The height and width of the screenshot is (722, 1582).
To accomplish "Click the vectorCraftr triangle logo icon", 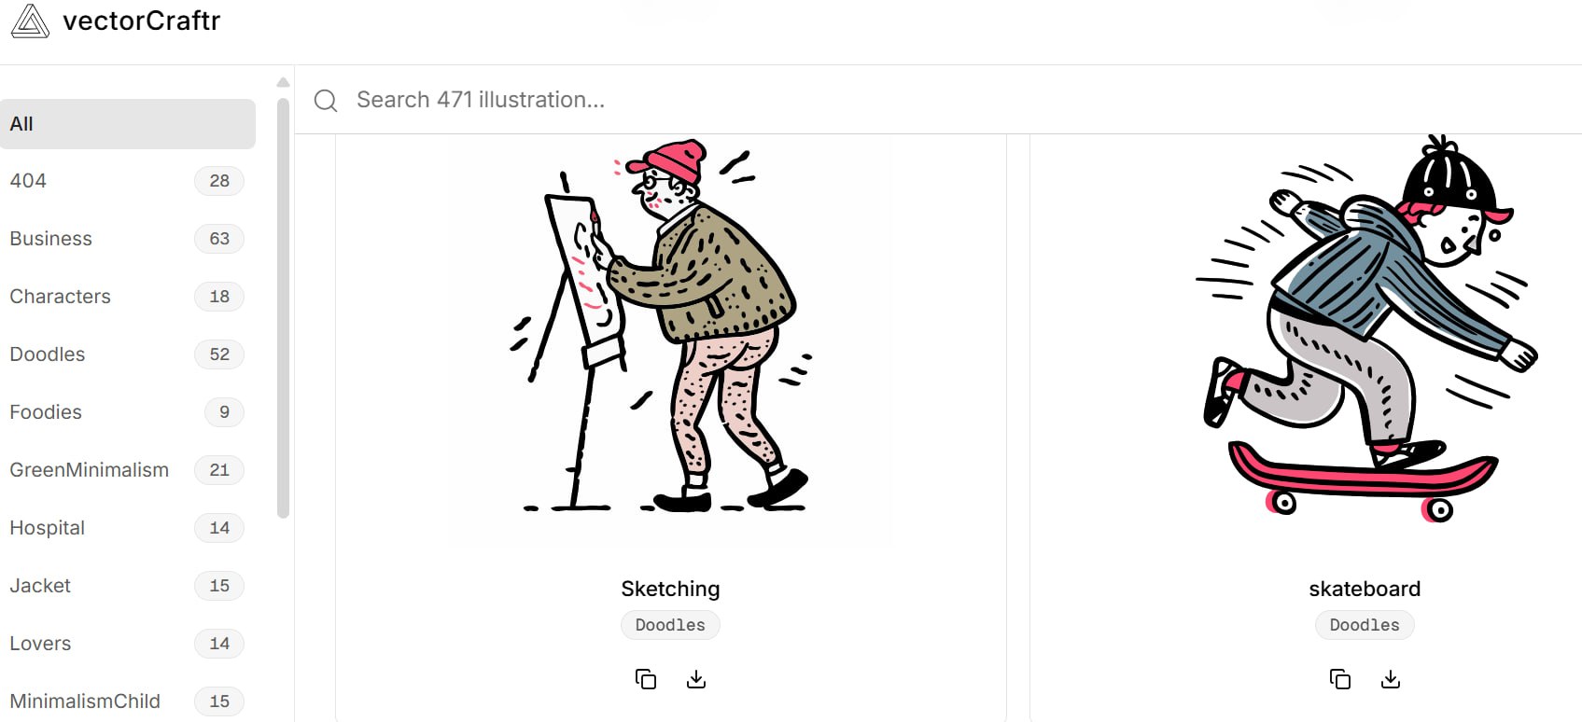I will pos(30,21).
